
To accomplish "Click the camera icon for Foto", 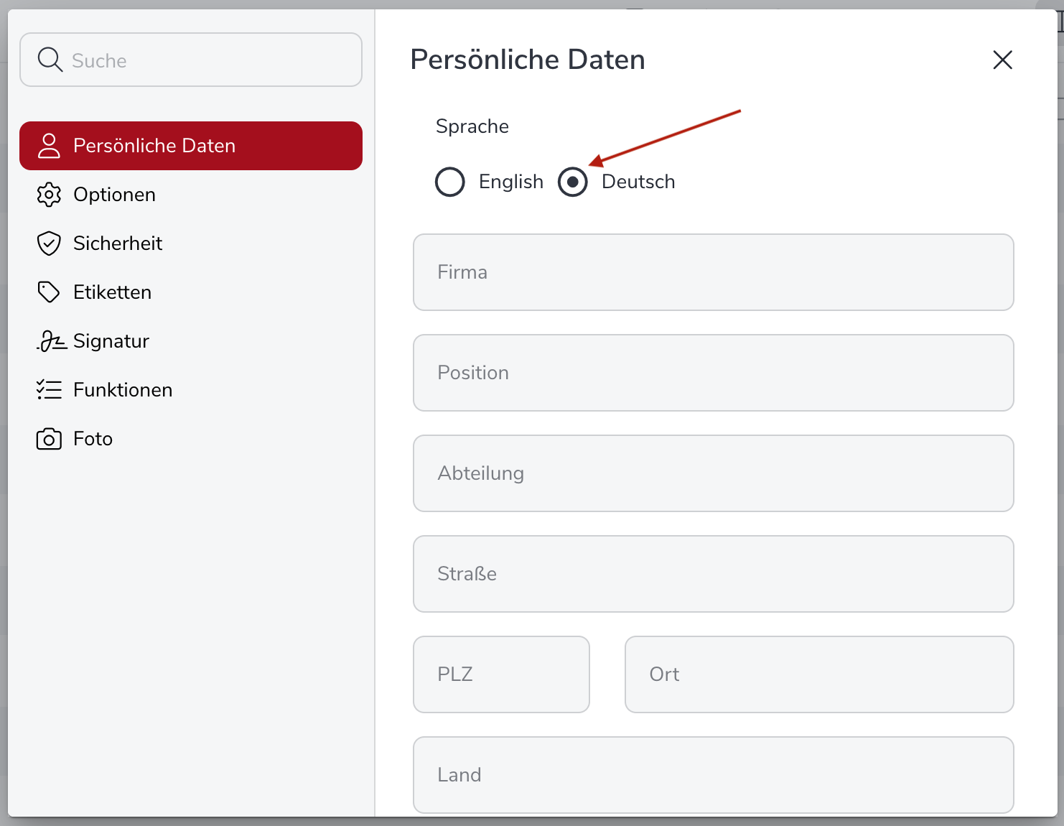I will (49, 439).
